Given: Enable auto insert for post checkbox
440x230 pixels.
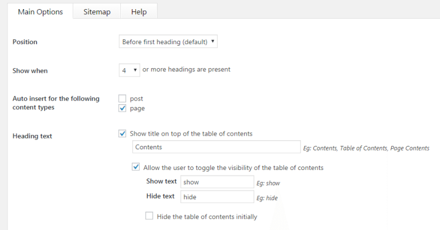Looking at the screenshot, I should tap(123, 98).
